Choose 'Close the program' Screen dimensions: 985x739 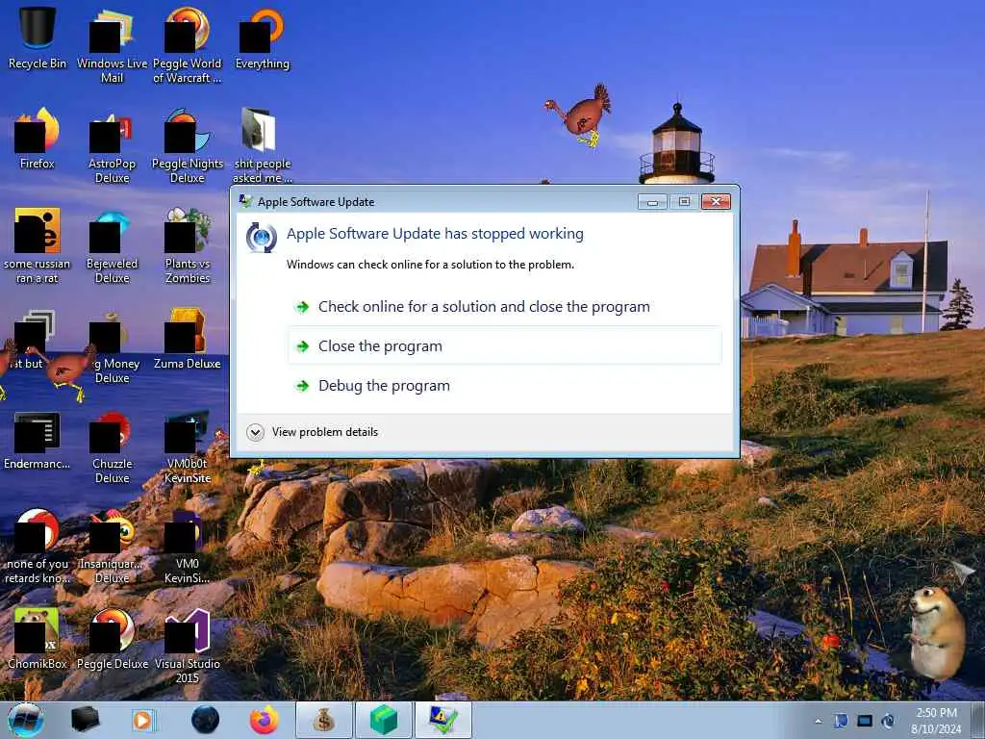[x=504, y=345]
